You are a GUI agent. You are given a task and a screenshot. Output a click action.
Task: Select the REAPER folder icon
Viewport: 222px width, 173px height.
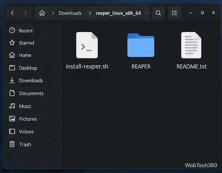[141, 45]
